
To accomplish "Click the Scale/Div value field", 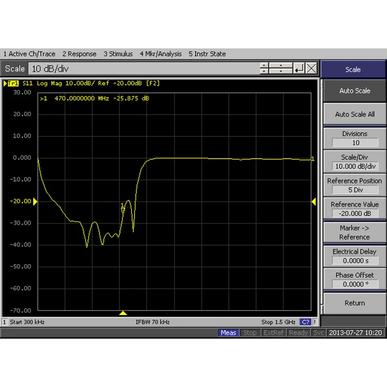I will point(355,166).
